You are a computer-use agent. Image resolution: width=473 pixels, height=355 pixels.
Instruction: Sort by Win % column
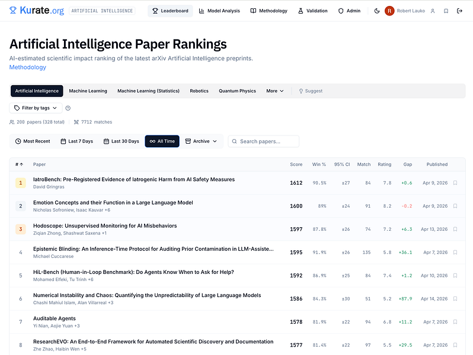pos(319,164)
